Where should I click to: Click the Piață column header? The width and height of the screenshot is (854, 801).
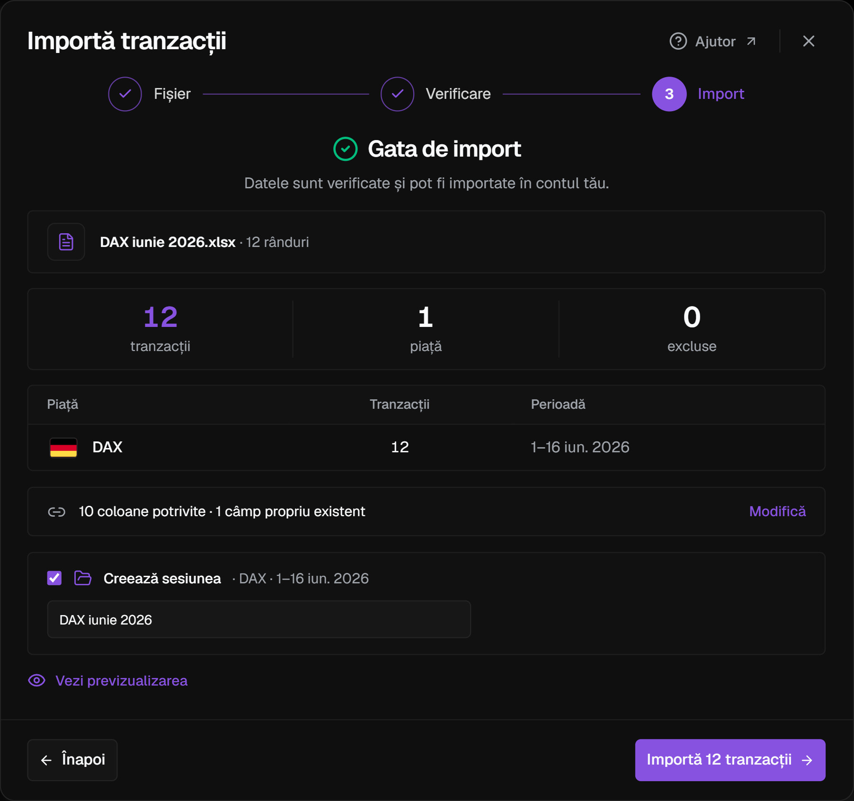[62, 405]
